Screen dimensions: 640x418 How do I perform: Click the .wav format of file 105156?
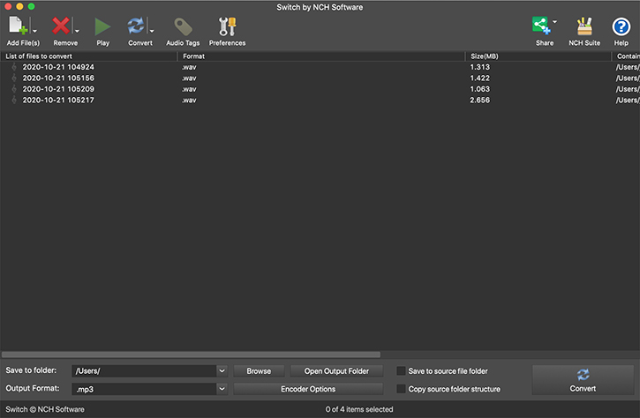tap(189, 78)
